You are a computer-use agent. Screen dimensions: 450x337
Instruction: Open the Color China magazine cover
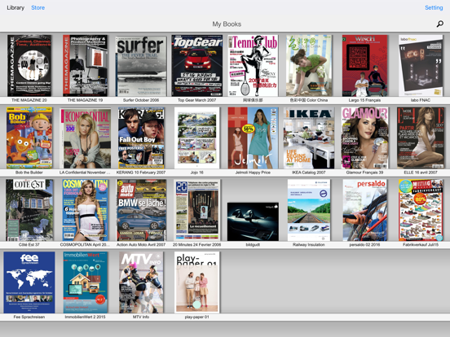click(x=309, y=66)
